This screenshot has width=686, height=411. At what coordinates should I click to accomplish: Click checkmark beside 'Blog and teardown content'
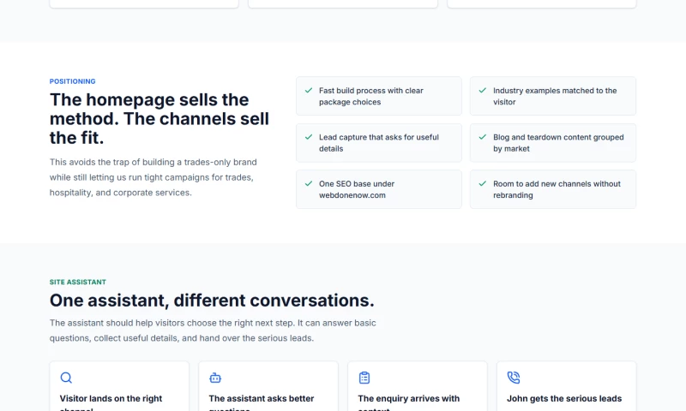tap(483, 137)
